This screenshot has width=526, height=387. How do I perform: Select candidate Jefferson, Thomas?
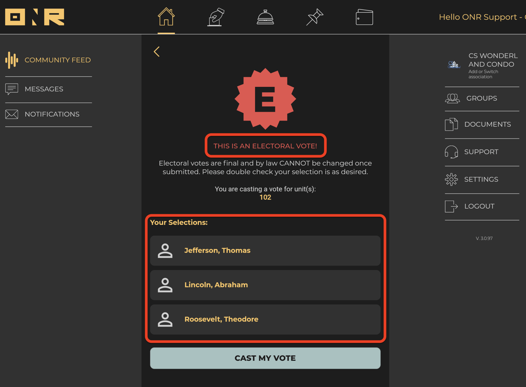tap(265, 250)
